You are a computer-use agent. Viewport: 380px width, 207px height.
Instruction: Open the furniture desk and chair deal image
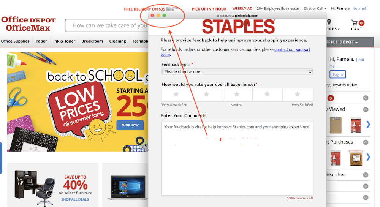[x=35, y=188]
